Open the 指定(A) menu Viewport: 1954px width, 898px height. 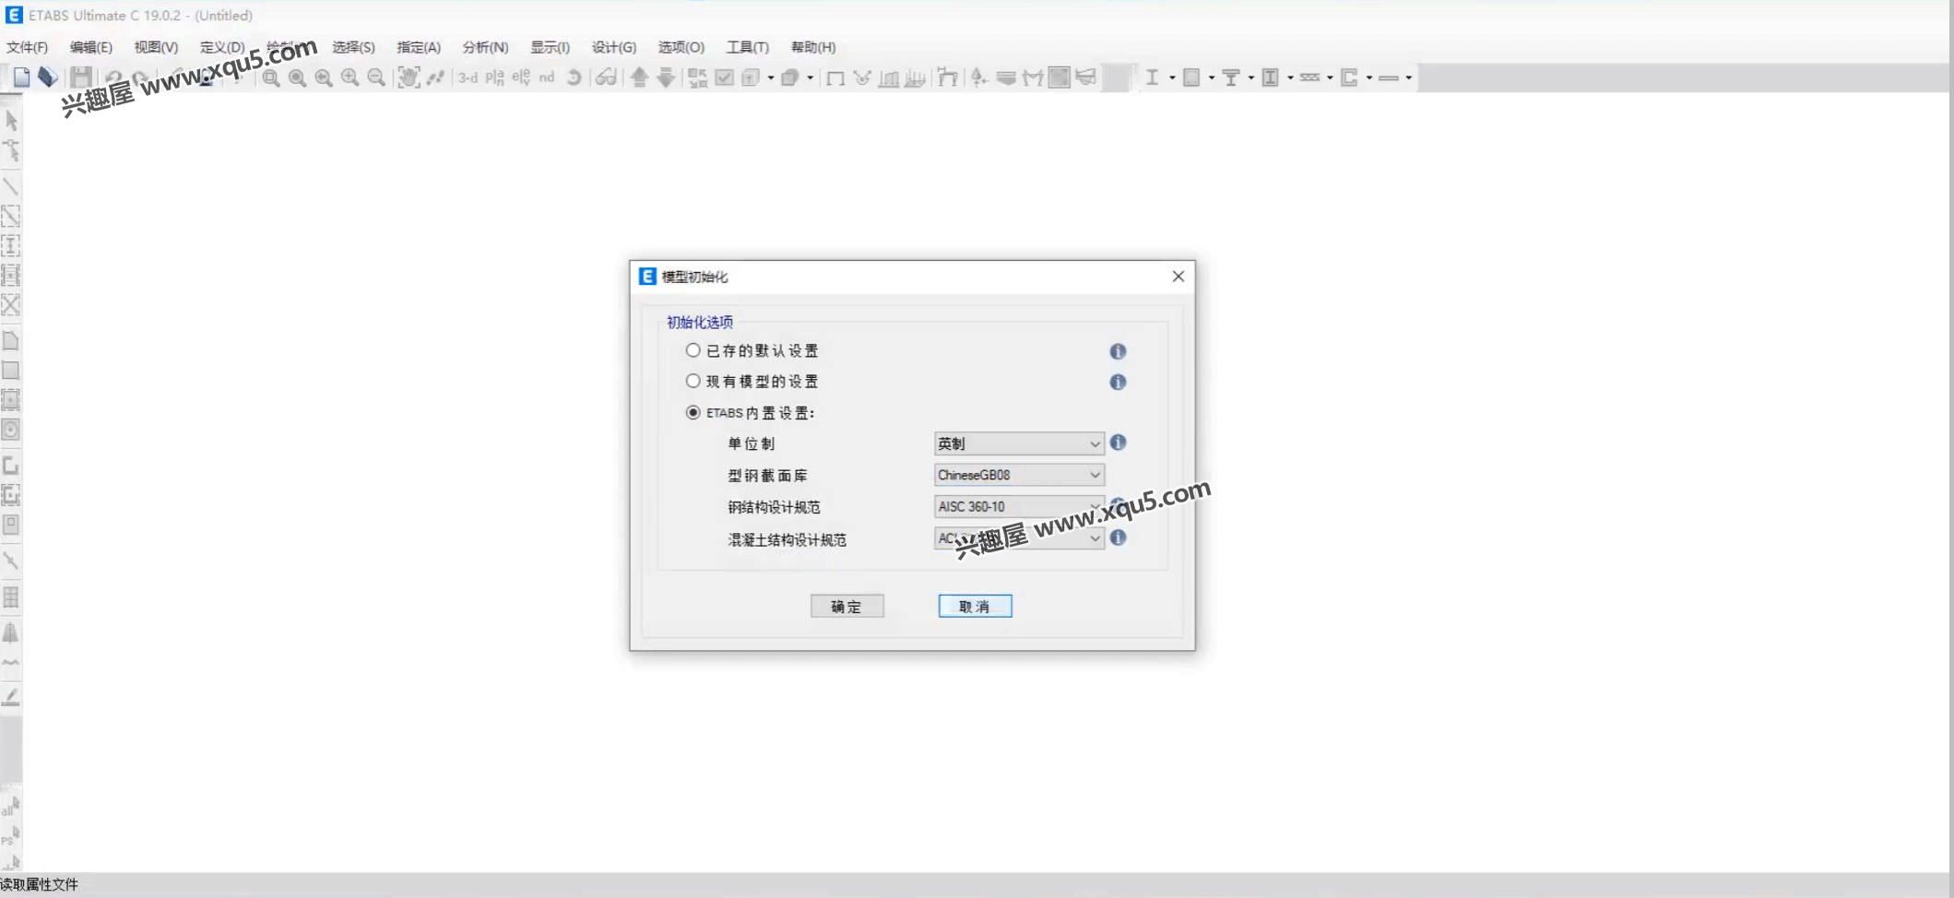(x=419, y=47)
